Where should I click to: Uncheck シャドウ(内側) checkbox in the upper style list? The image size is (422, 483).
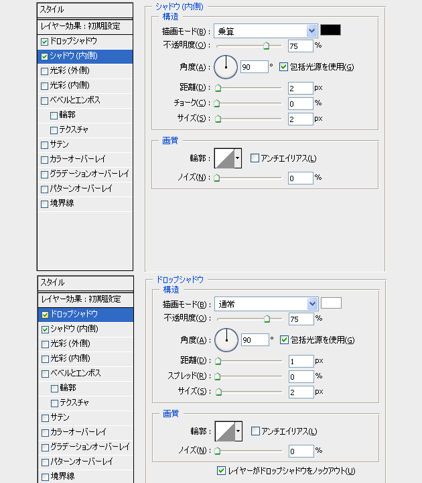click(45, 56)
